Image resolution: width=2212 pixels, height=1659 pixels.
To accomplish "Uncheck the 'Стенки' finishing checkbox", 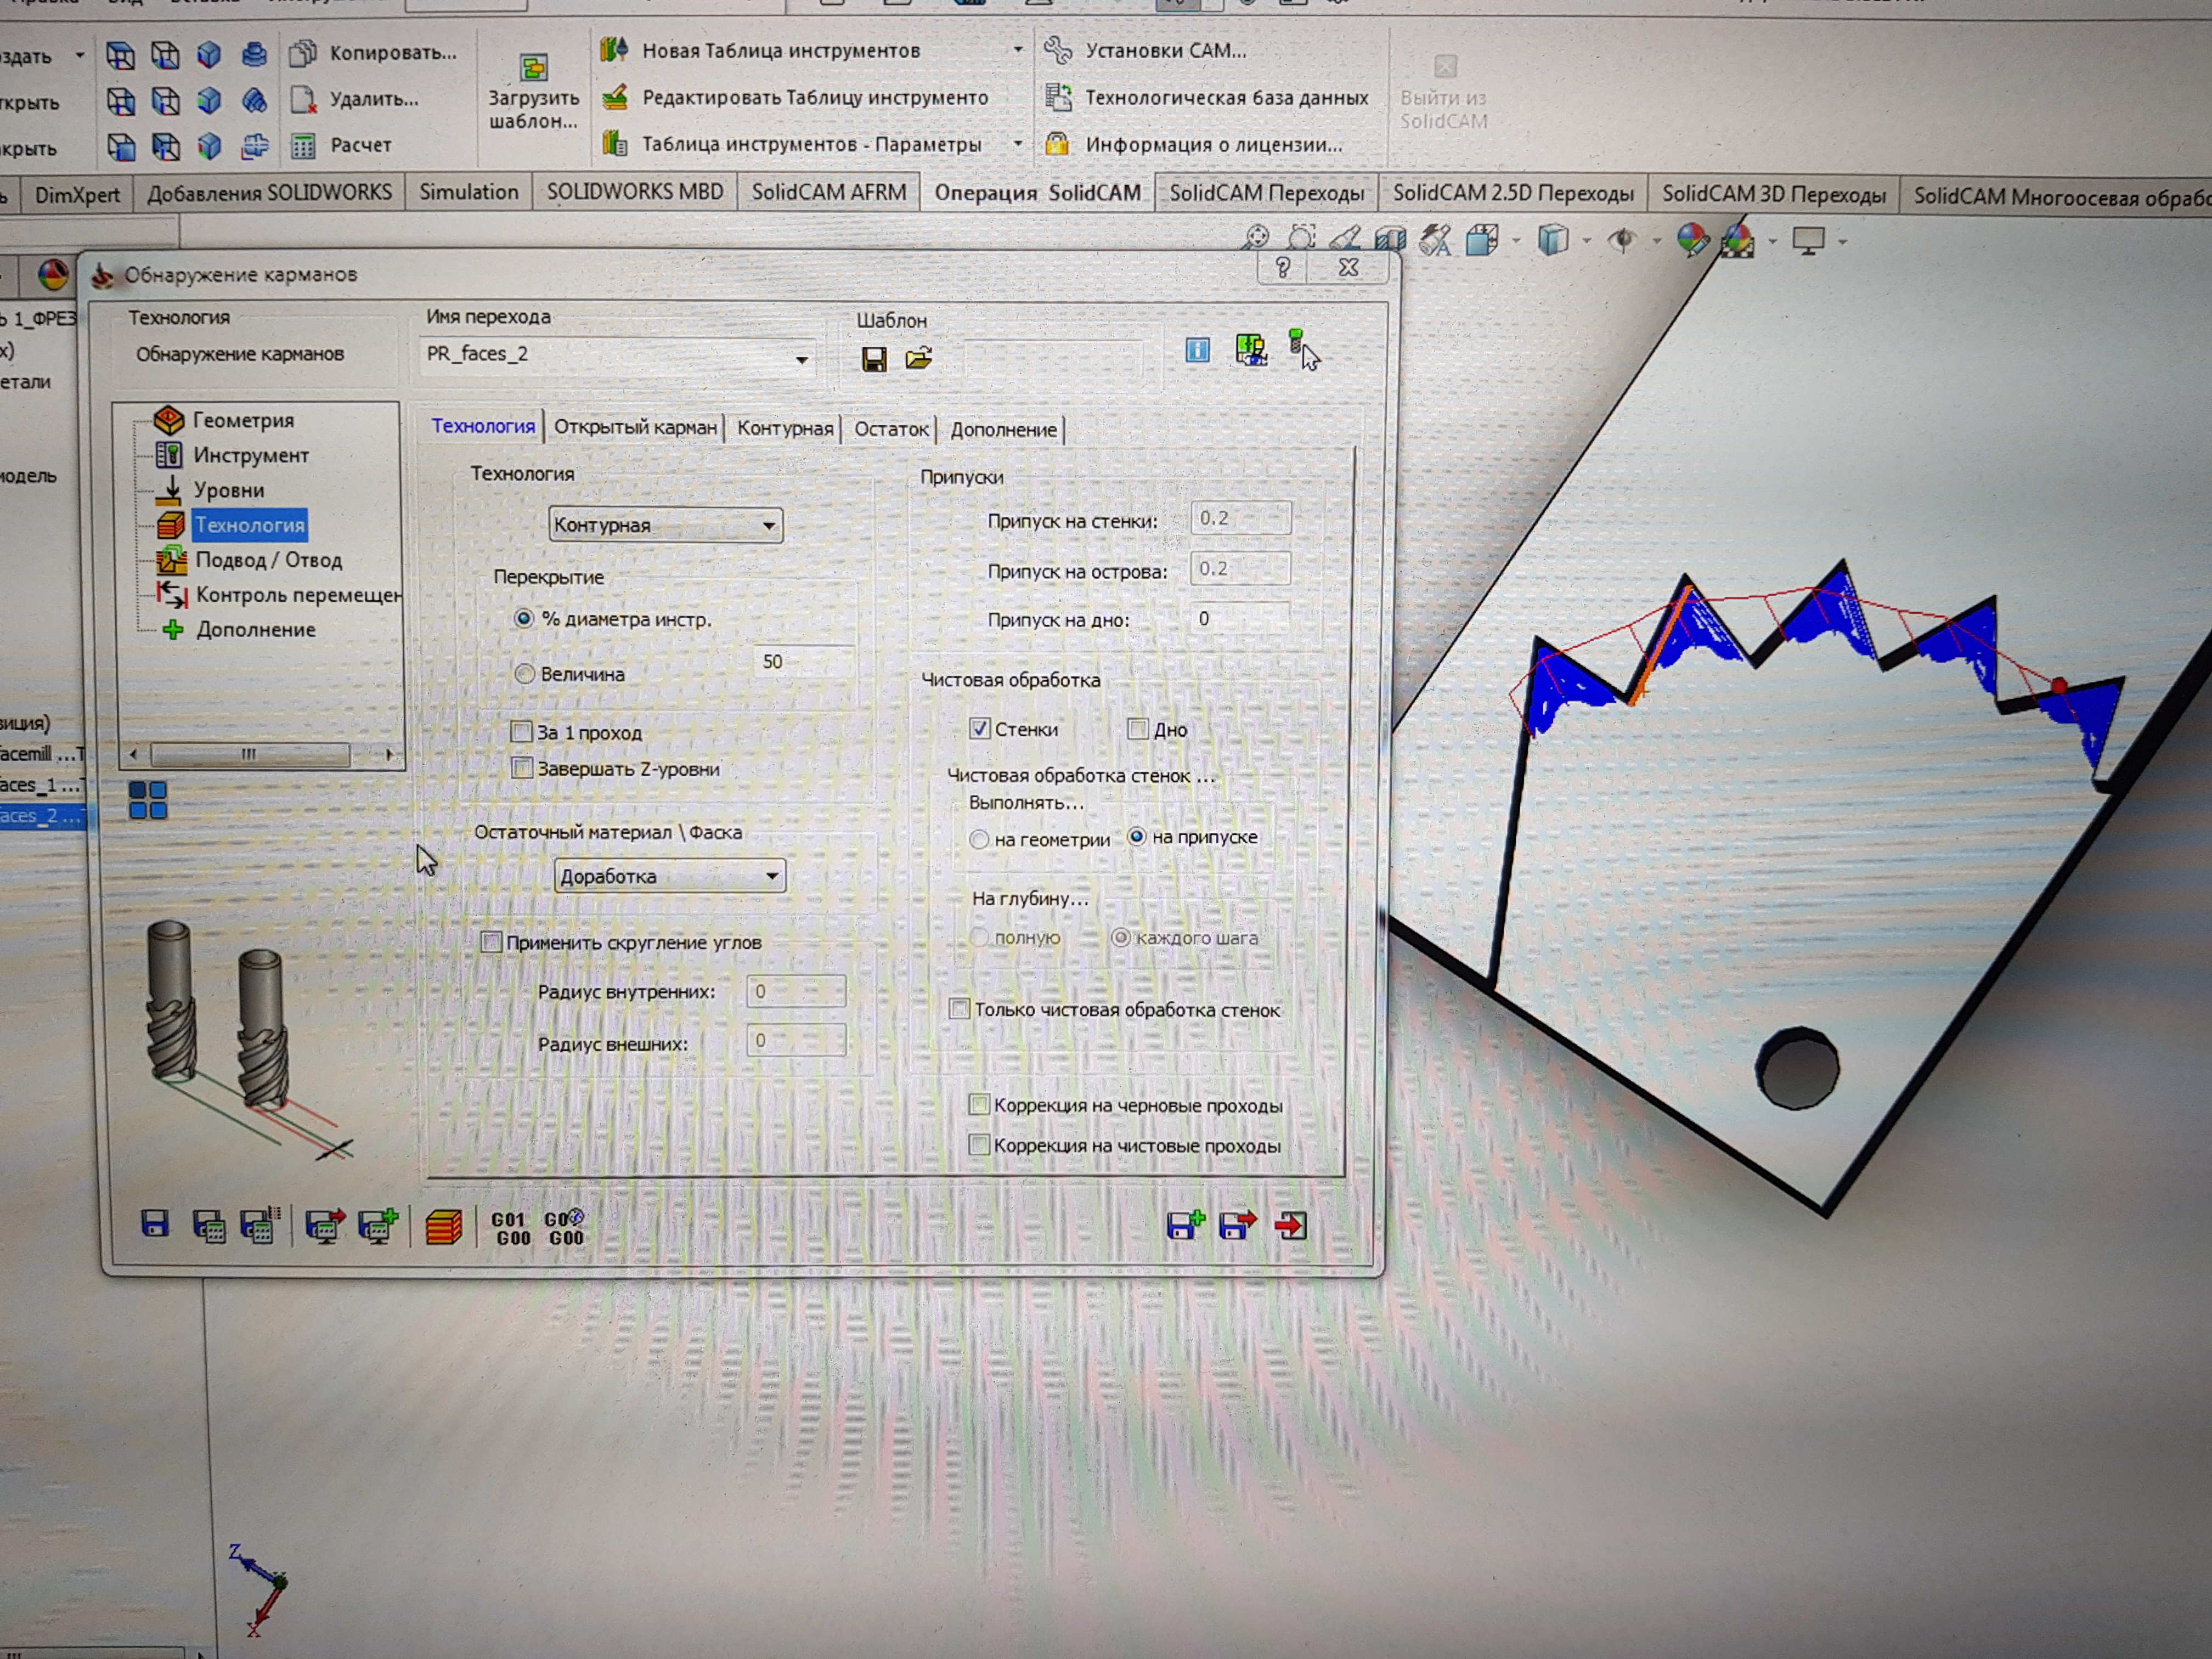I will [980, 729].
